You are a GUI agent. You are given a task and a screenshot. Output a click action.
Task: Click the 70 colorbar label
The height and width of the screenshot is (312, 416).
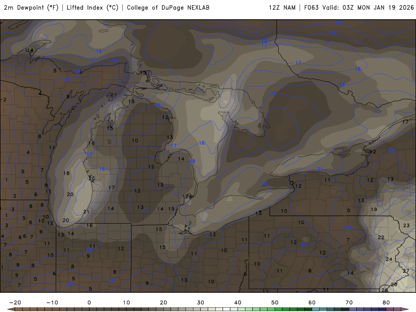click(349, 303)
